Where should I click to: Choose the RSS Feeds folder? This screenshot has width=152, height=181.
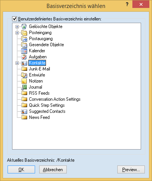(39, 93)
